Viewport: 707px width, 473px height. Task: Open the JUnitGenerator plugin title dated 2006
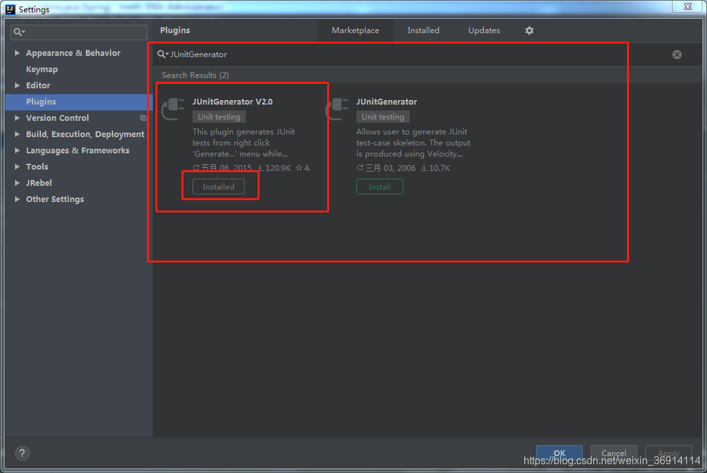[x=386, y=102]
